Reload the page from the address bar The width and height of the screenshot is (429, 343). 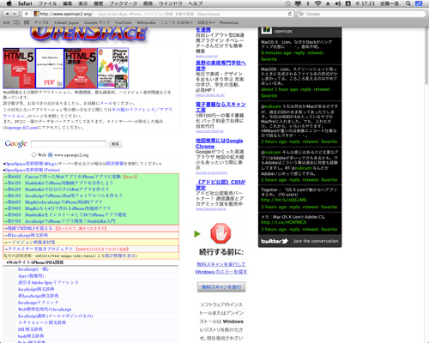point(290,14)
